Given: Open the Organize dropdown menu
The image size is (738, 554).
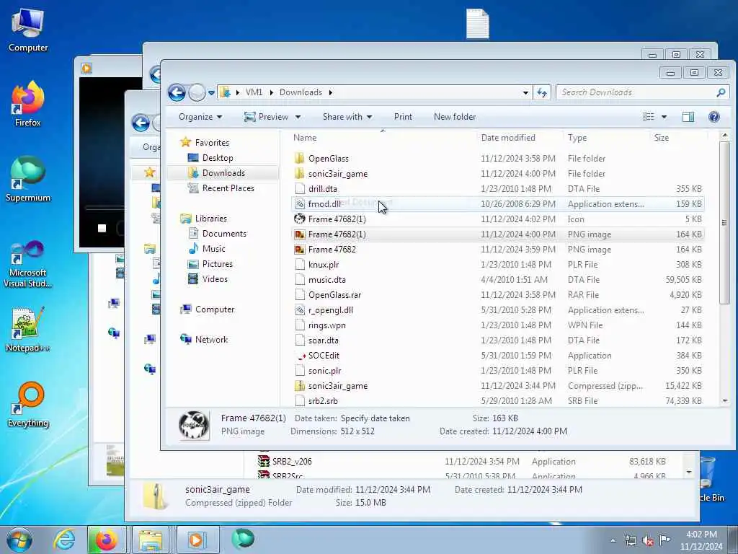Looking at the screenshot, I should (x=200, y=117).
